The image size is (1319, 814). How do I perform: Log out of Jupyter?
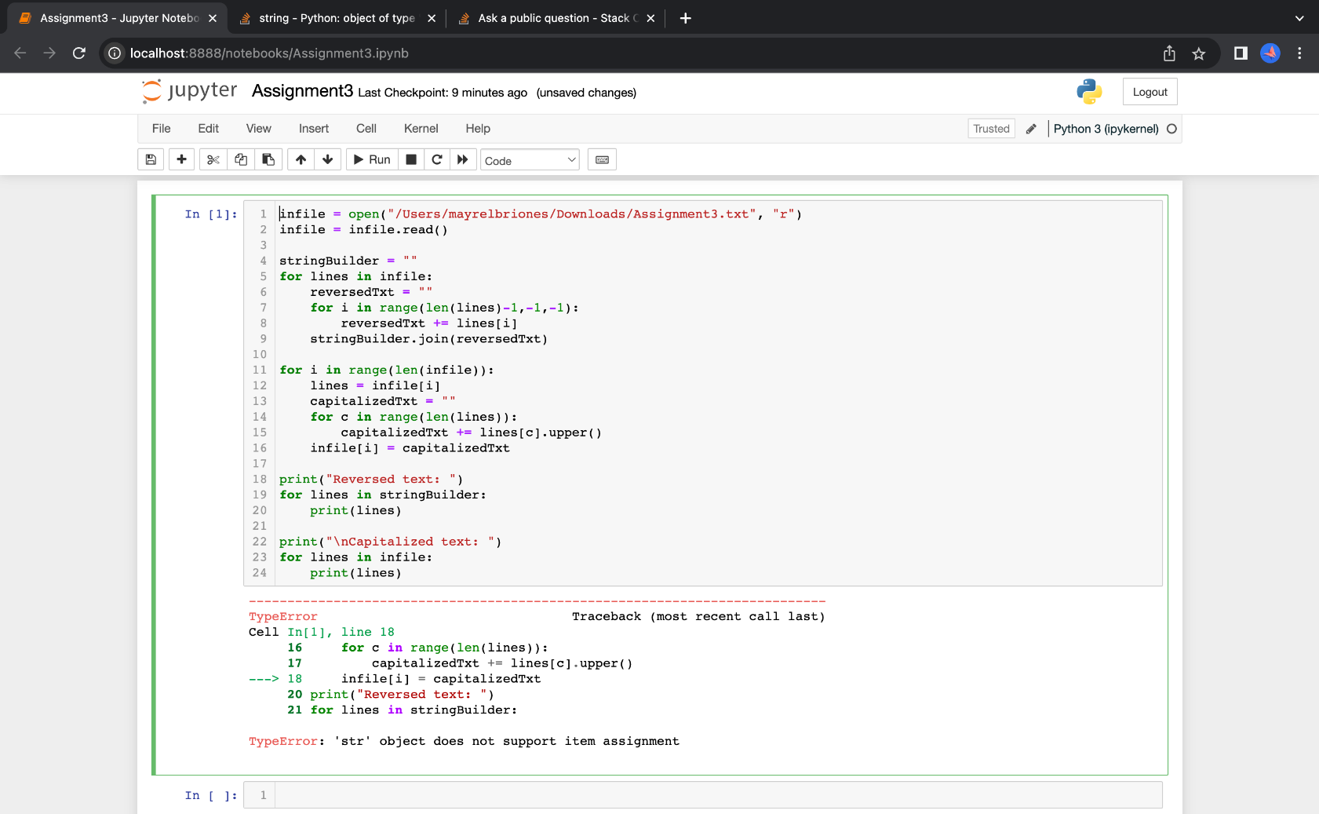tap(1149, 91)
